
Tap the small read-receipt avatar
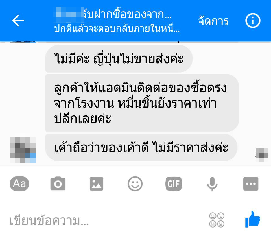point(262,154)
